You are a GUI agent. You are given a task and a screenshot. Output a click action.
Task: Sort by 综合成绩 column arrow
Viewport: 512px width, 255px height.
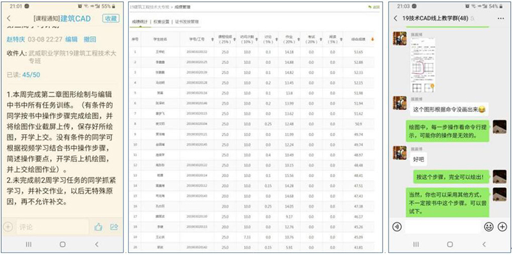coord(372,40)
